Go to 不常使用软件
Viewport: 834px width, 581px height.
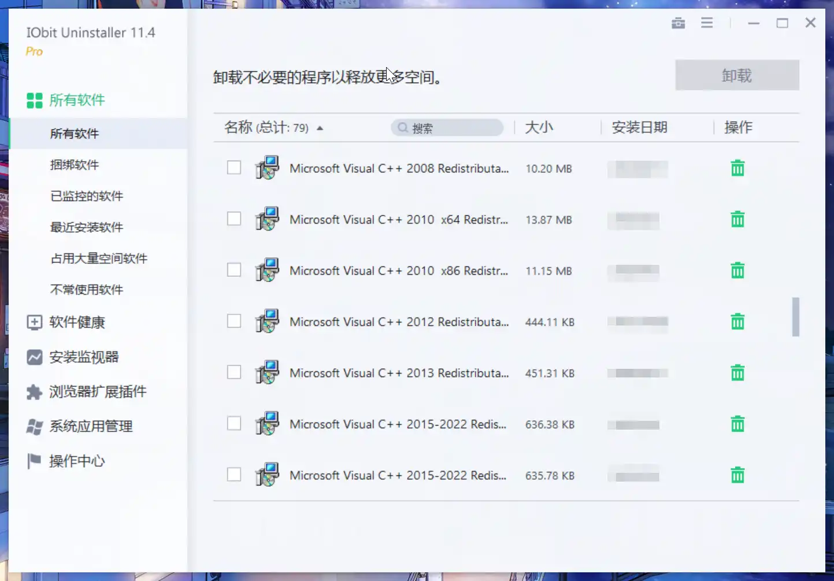pos(87,290)
